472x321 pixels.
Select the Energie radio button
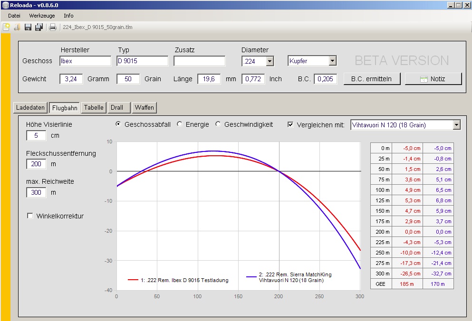coord(180,124)
